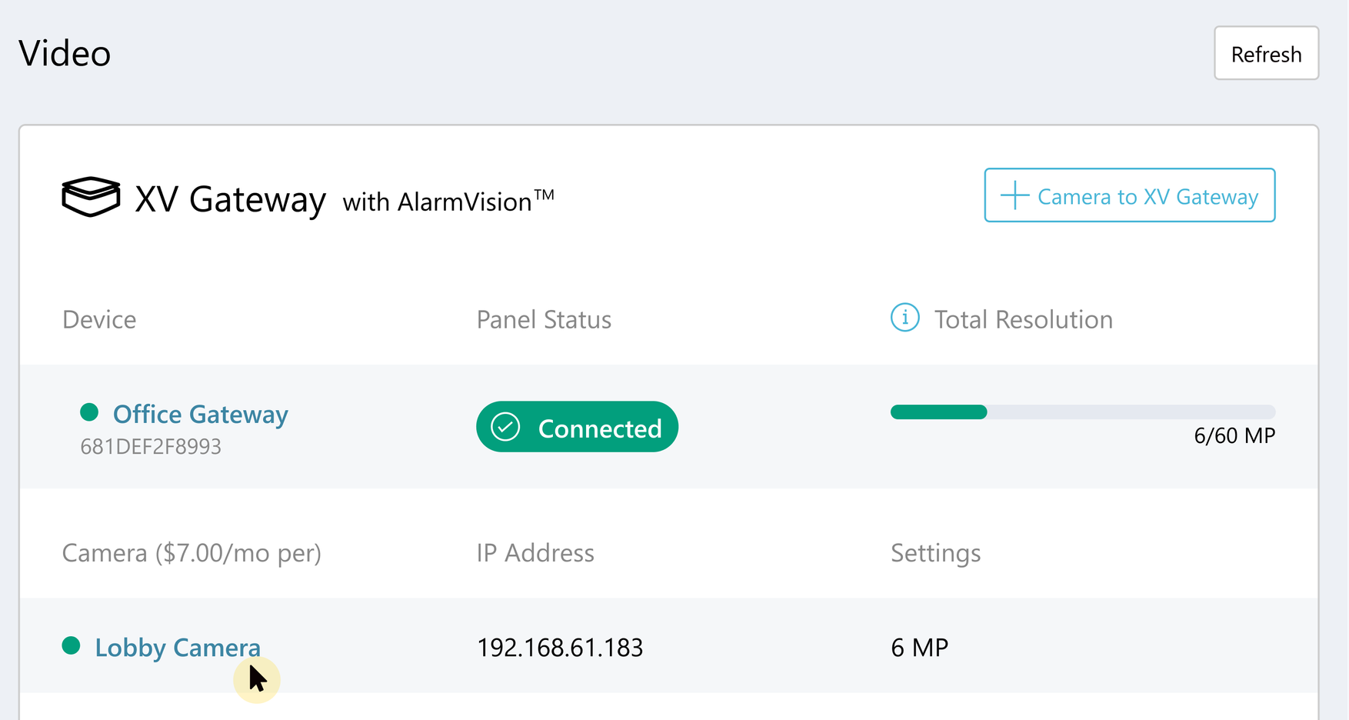This screenshot has width=1349, height=720.
Task: Click the gateway serial number 681DEF2F8993
Action: click(x=151, y=447)
